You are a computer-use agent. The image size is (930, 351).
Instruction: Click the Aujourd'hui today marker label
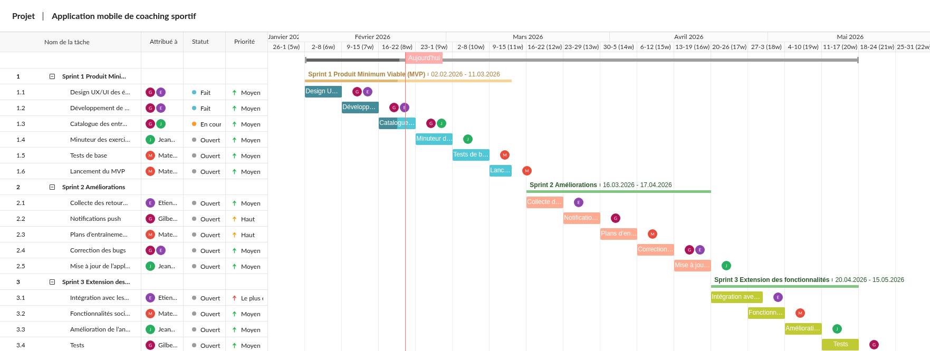click(424, 58)
